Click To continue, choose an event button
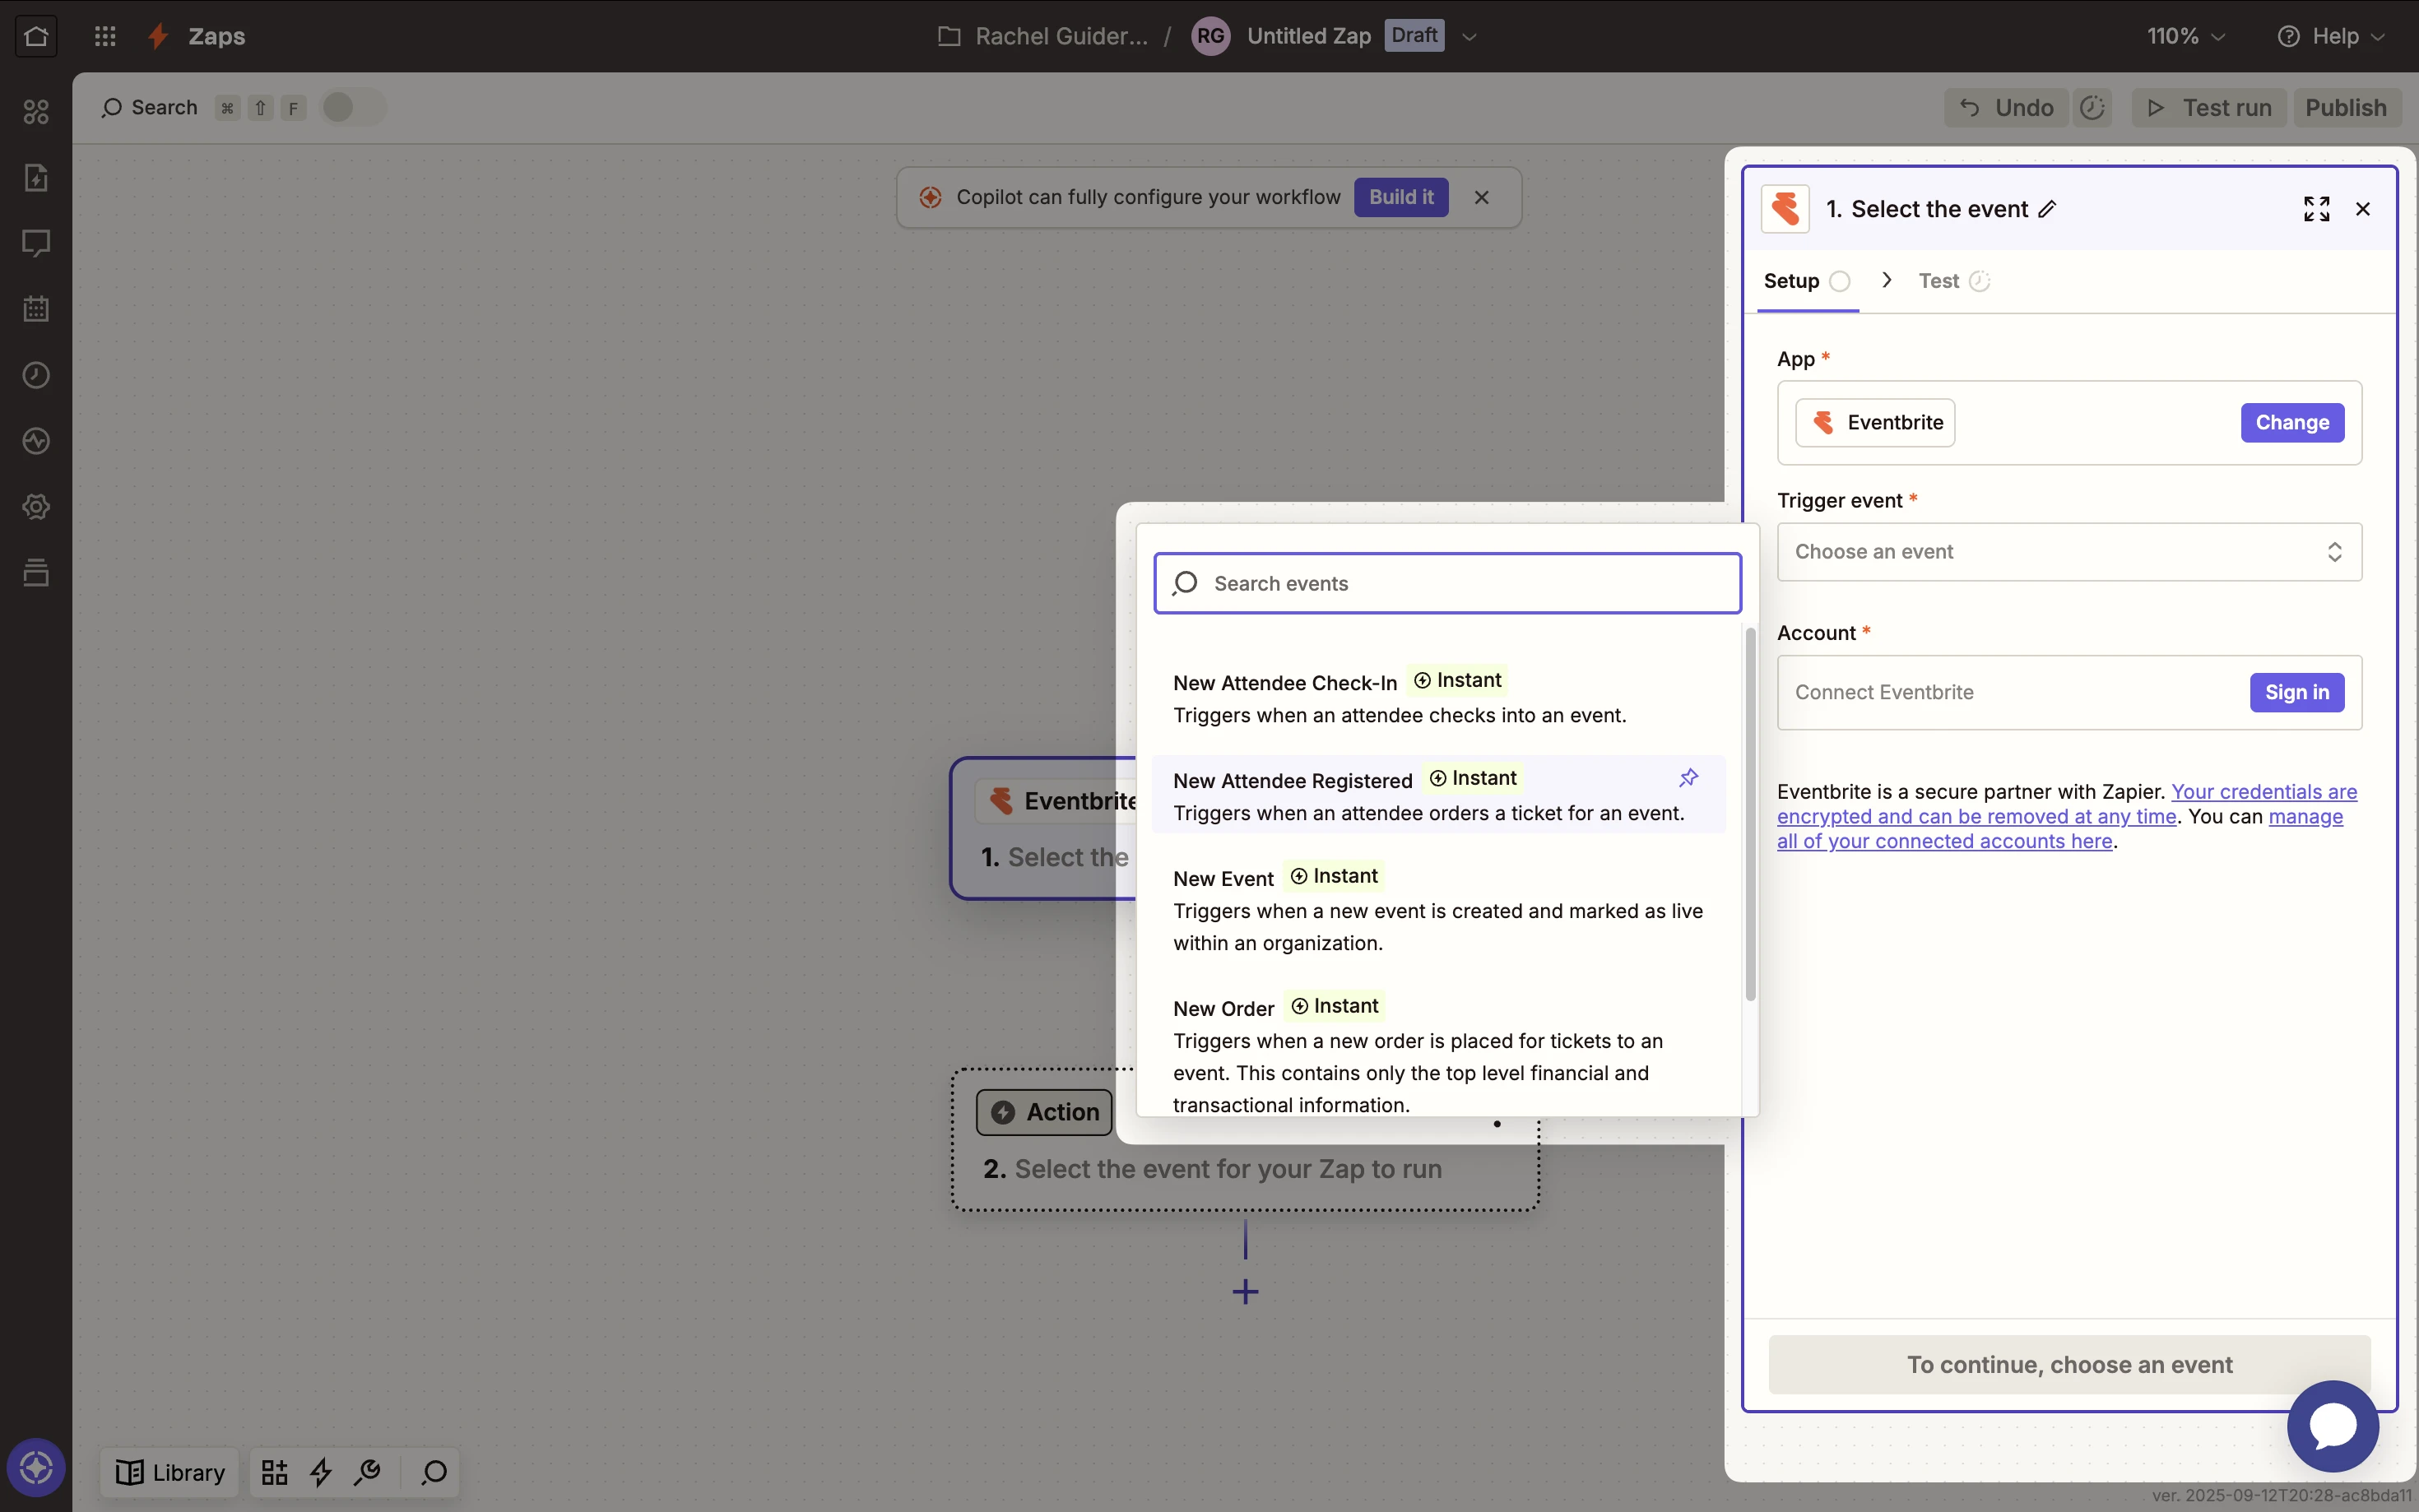The width and height of the screenshot is (2419, 1512). (x=2069, y=1364)
